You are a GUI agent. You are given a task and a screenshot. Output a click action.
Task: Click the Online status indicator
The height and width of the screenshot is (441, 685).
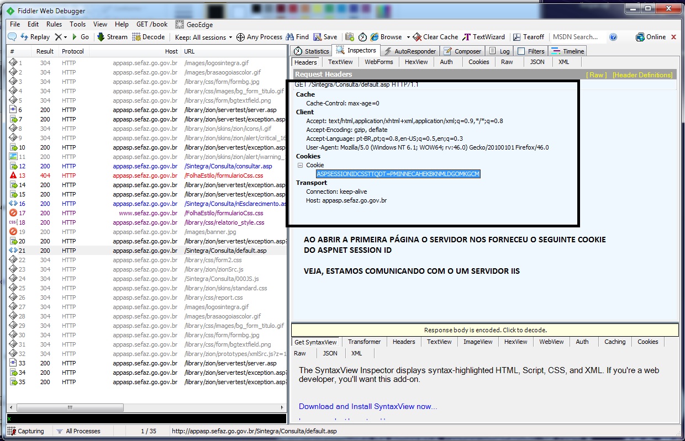pos(651,37)
